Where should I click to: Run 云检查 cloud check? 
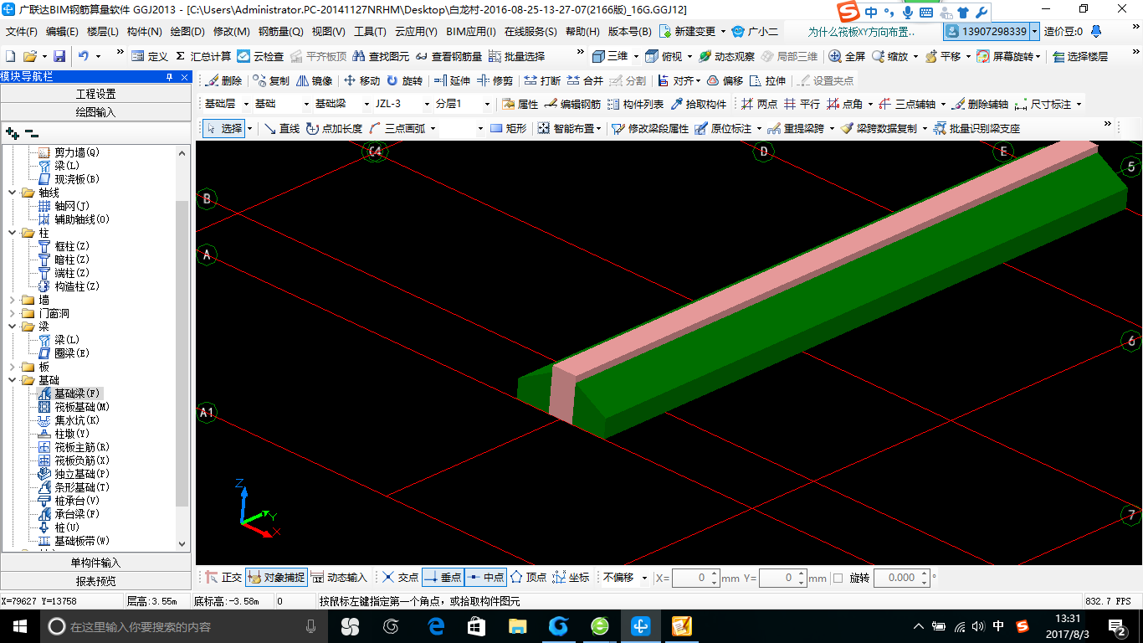pyautogui.click(x=260, y=56)
